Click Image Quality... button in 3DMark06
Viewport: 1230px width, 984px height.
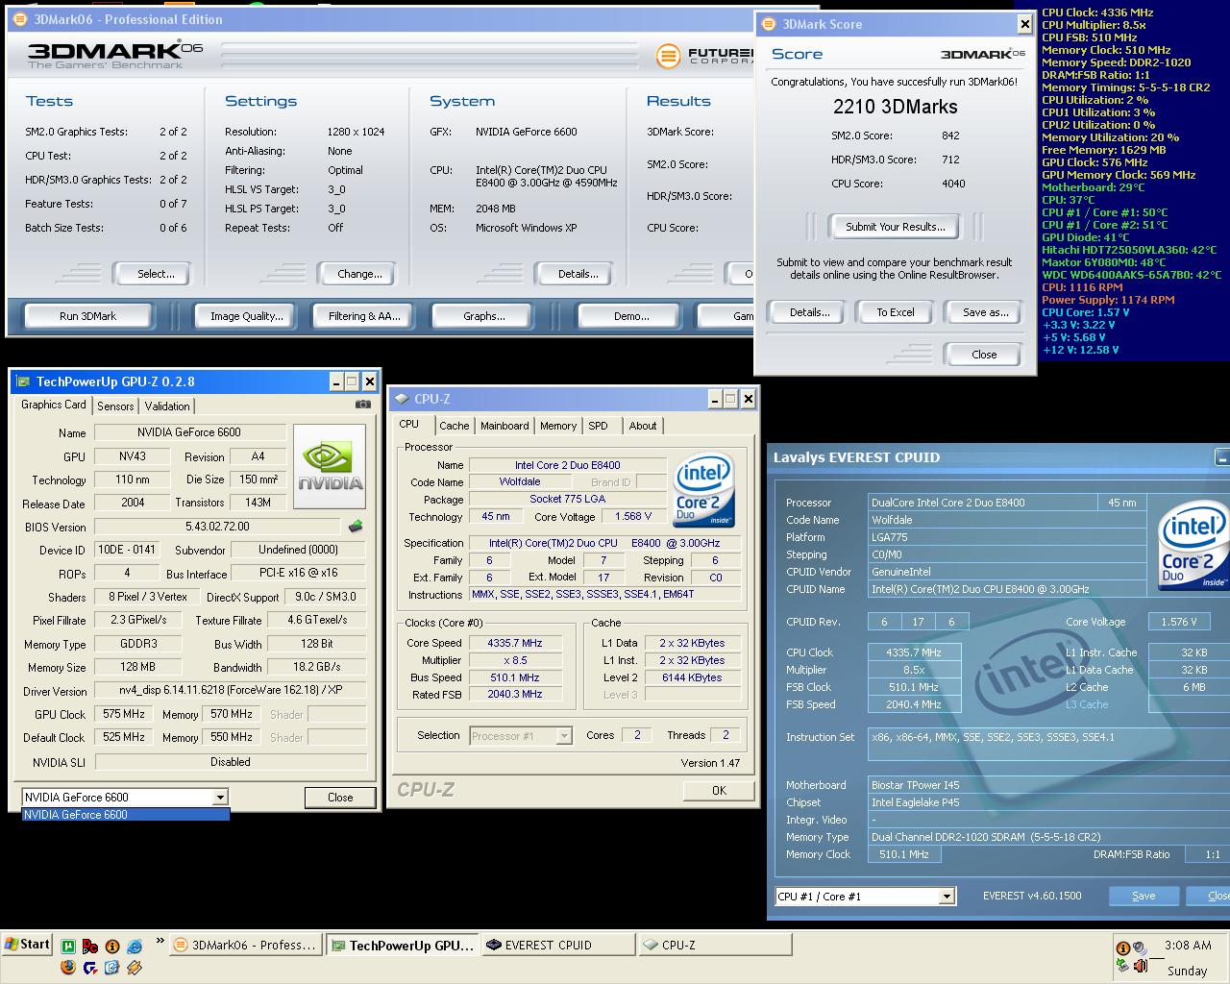point(247,316)
